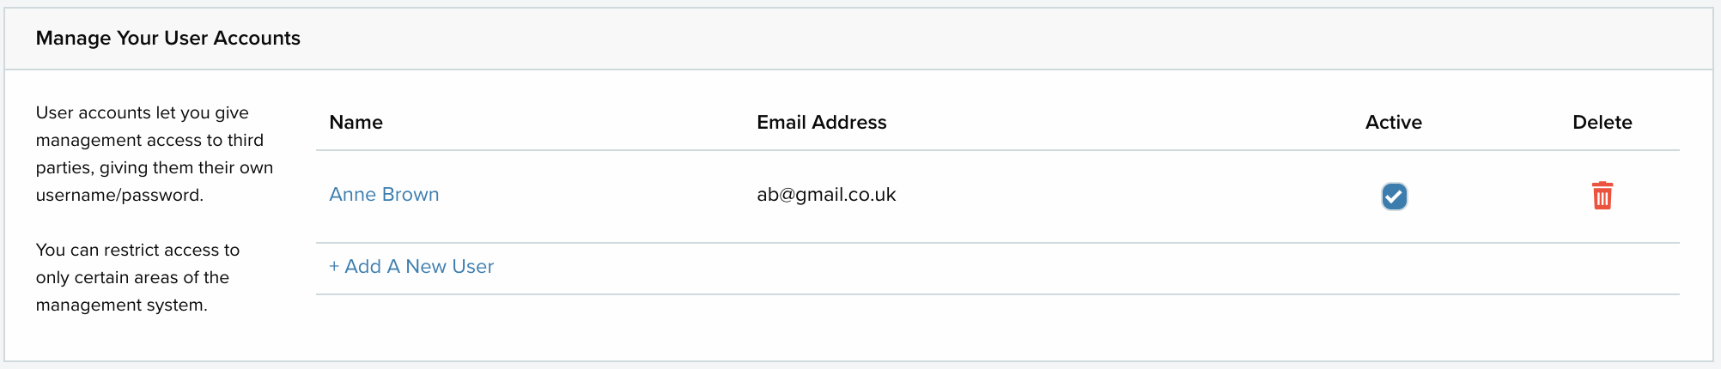1721x369 pixels.
Task: Click the Delete column header
Action: click(x=1602, y=123)
